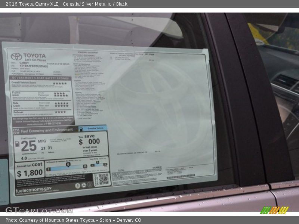Click the barcode at the sticker's bottom right
This screenshot has height=224, width=299.
point(181,176)
